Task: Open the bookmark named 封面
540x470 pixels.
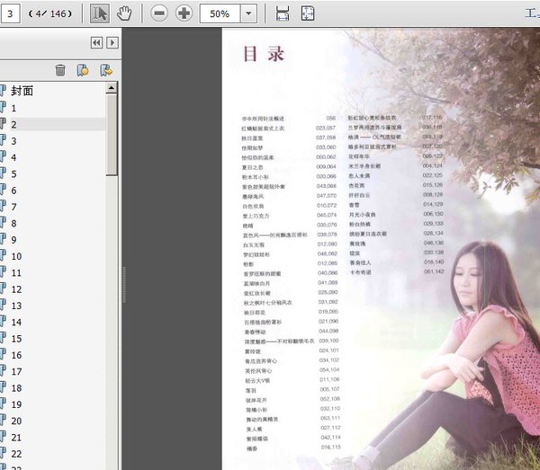Action: (x=22, y=91)
